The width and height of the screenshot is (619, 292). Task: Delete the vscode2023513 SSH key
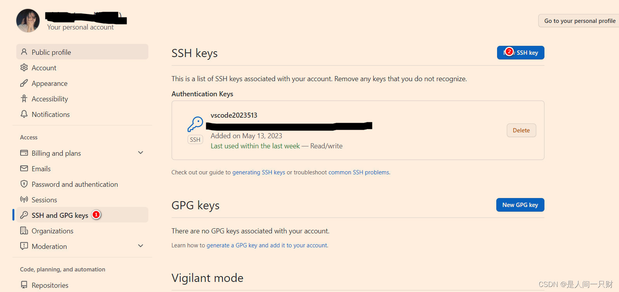(521, 130)
